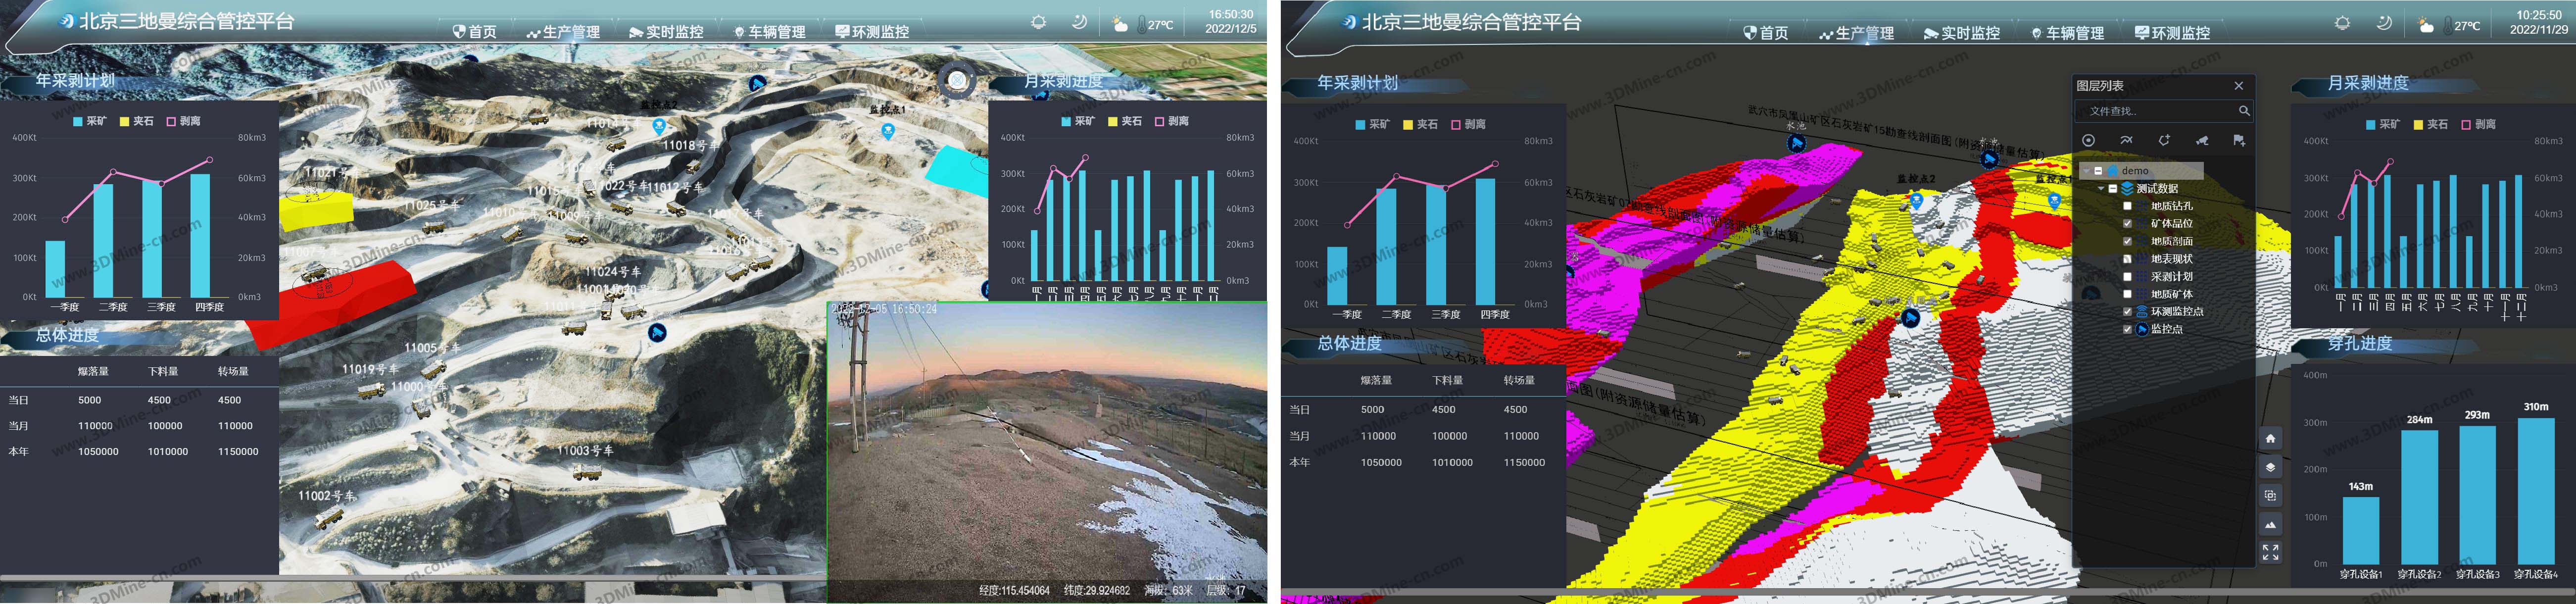Click 剥离 pink legend in left 年采剥计划 chart
This screenshot has height=604, width=2576.
[x=184, y=121]
